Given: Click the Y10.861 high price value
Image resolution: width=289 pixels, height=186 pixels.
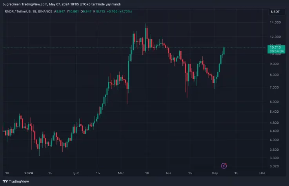Looking at the screenshot, I should tap(74, 12).
